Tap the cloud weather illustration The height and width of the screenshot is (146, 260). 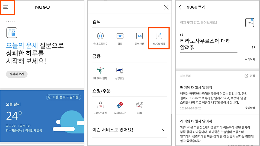(69, 121)
